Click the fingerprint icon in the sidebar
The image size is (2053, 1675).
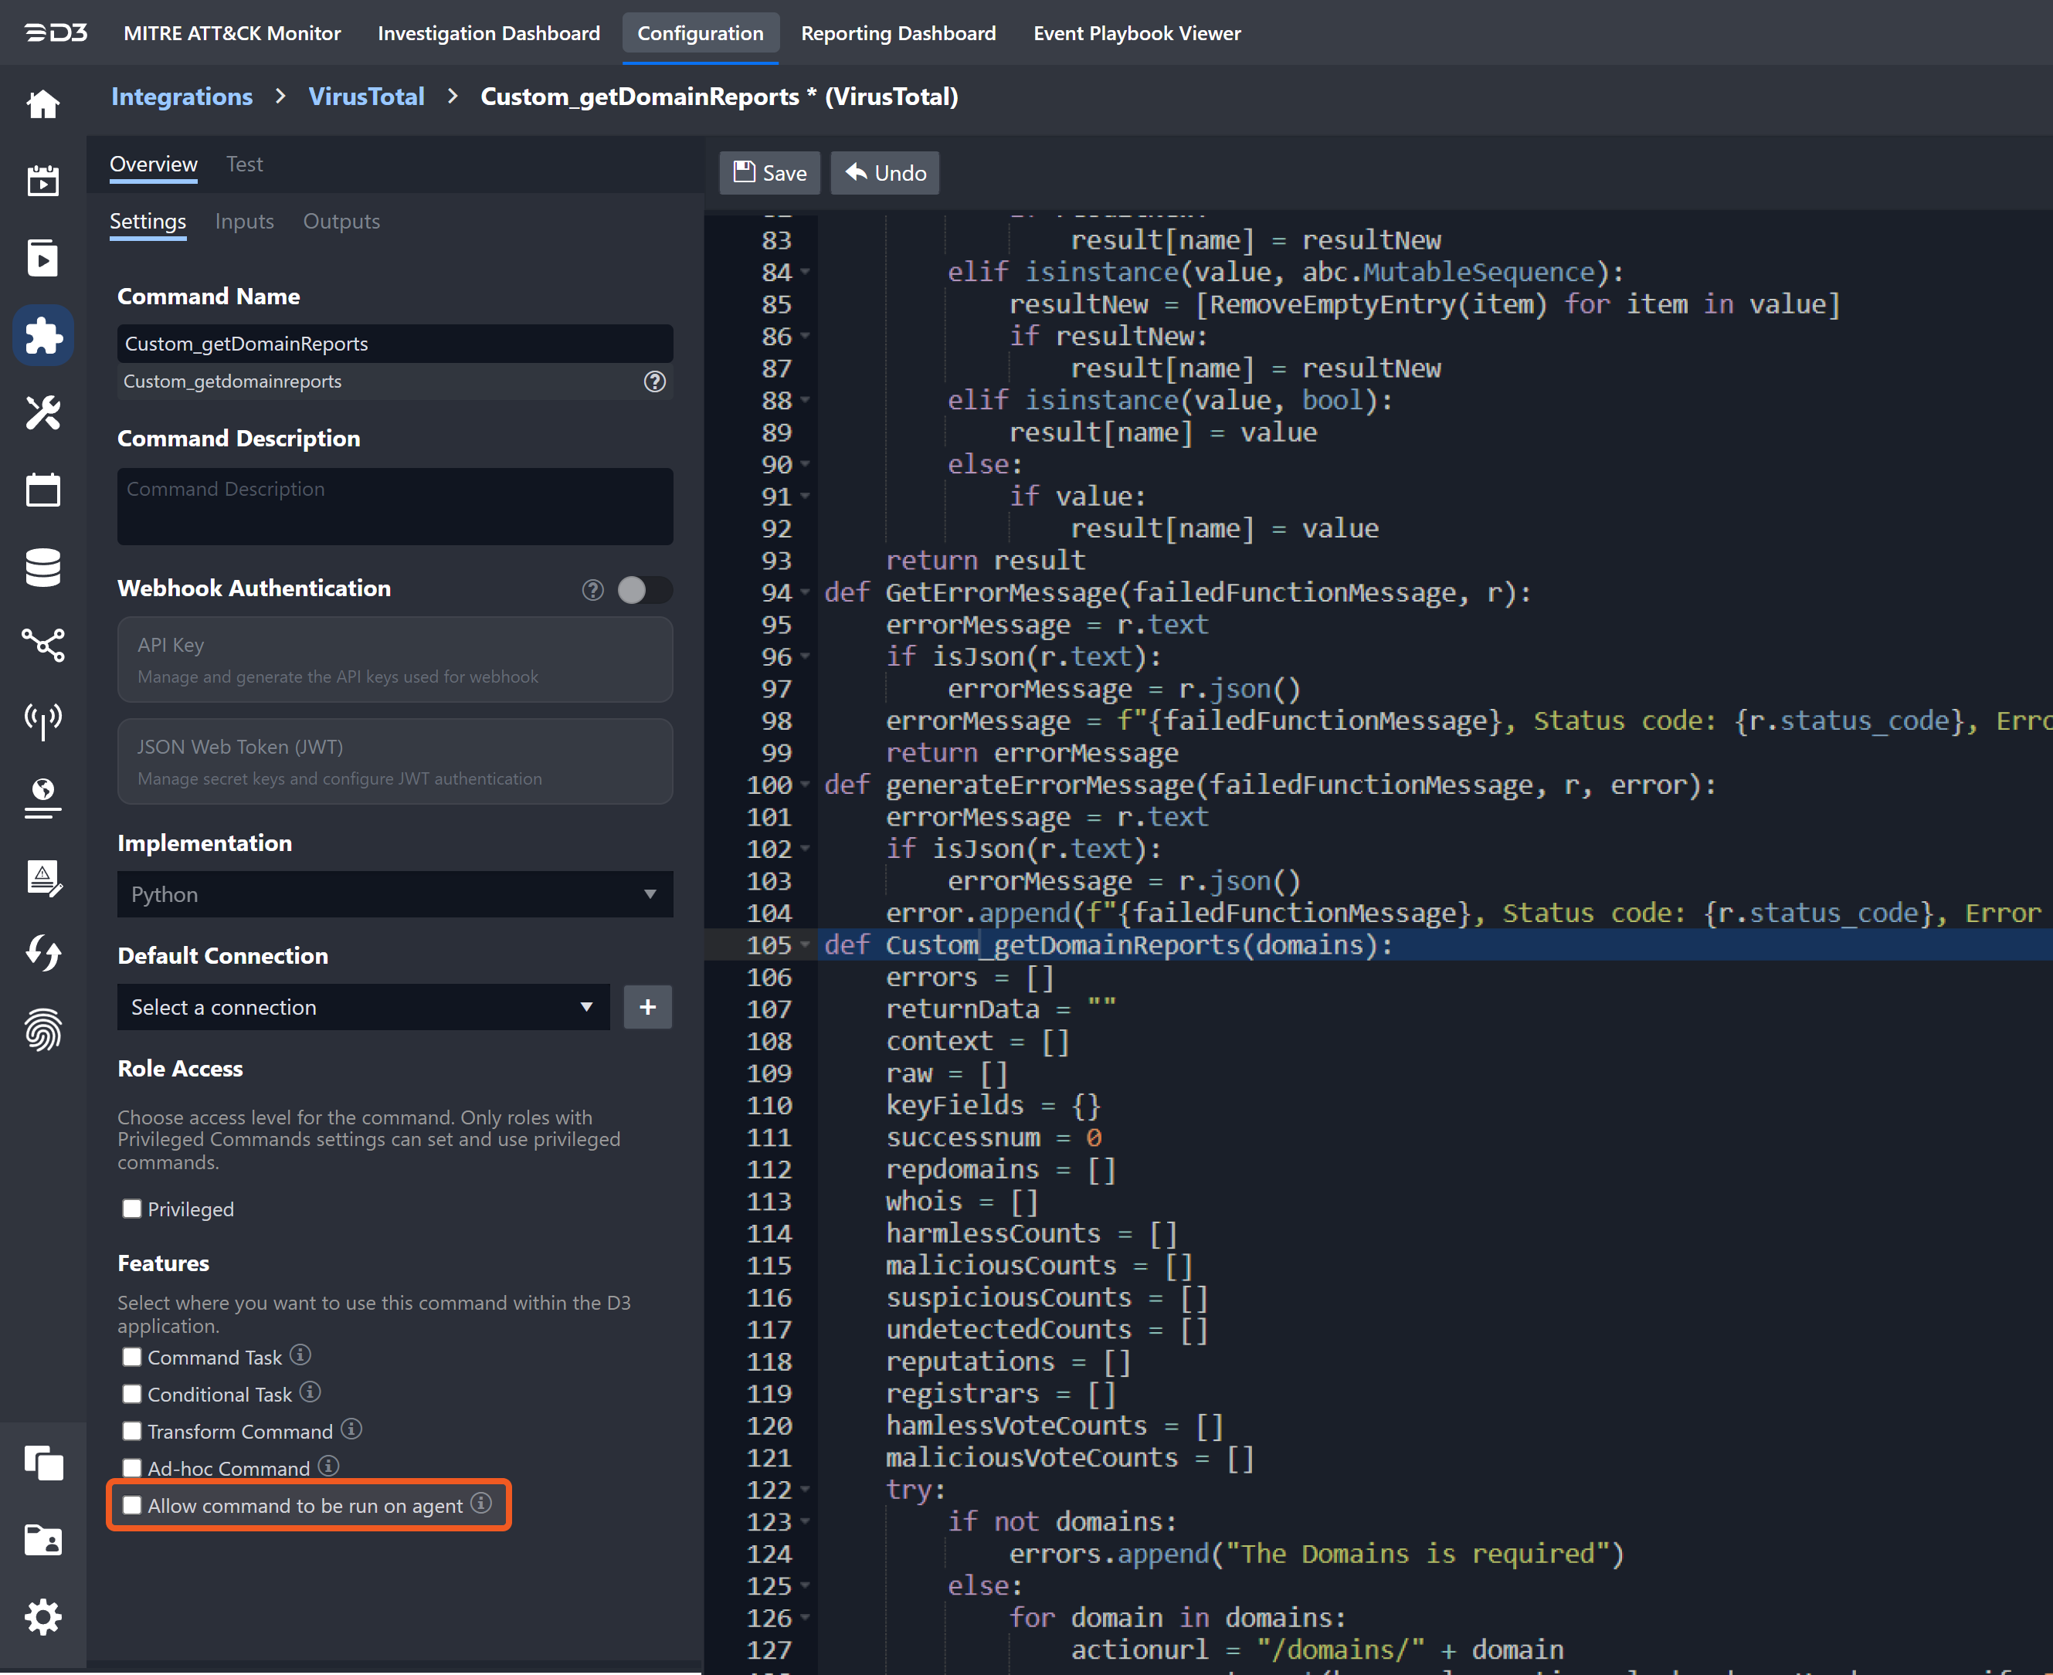click(x=42, y=1030)
